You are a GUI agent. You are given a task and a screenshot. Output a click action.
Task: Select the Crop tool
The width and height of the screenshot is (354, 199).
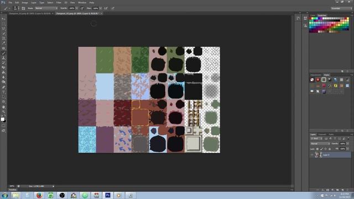point(3,39)
